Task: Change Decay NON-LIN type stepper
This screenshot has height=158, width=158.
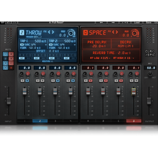Action: 132,46
